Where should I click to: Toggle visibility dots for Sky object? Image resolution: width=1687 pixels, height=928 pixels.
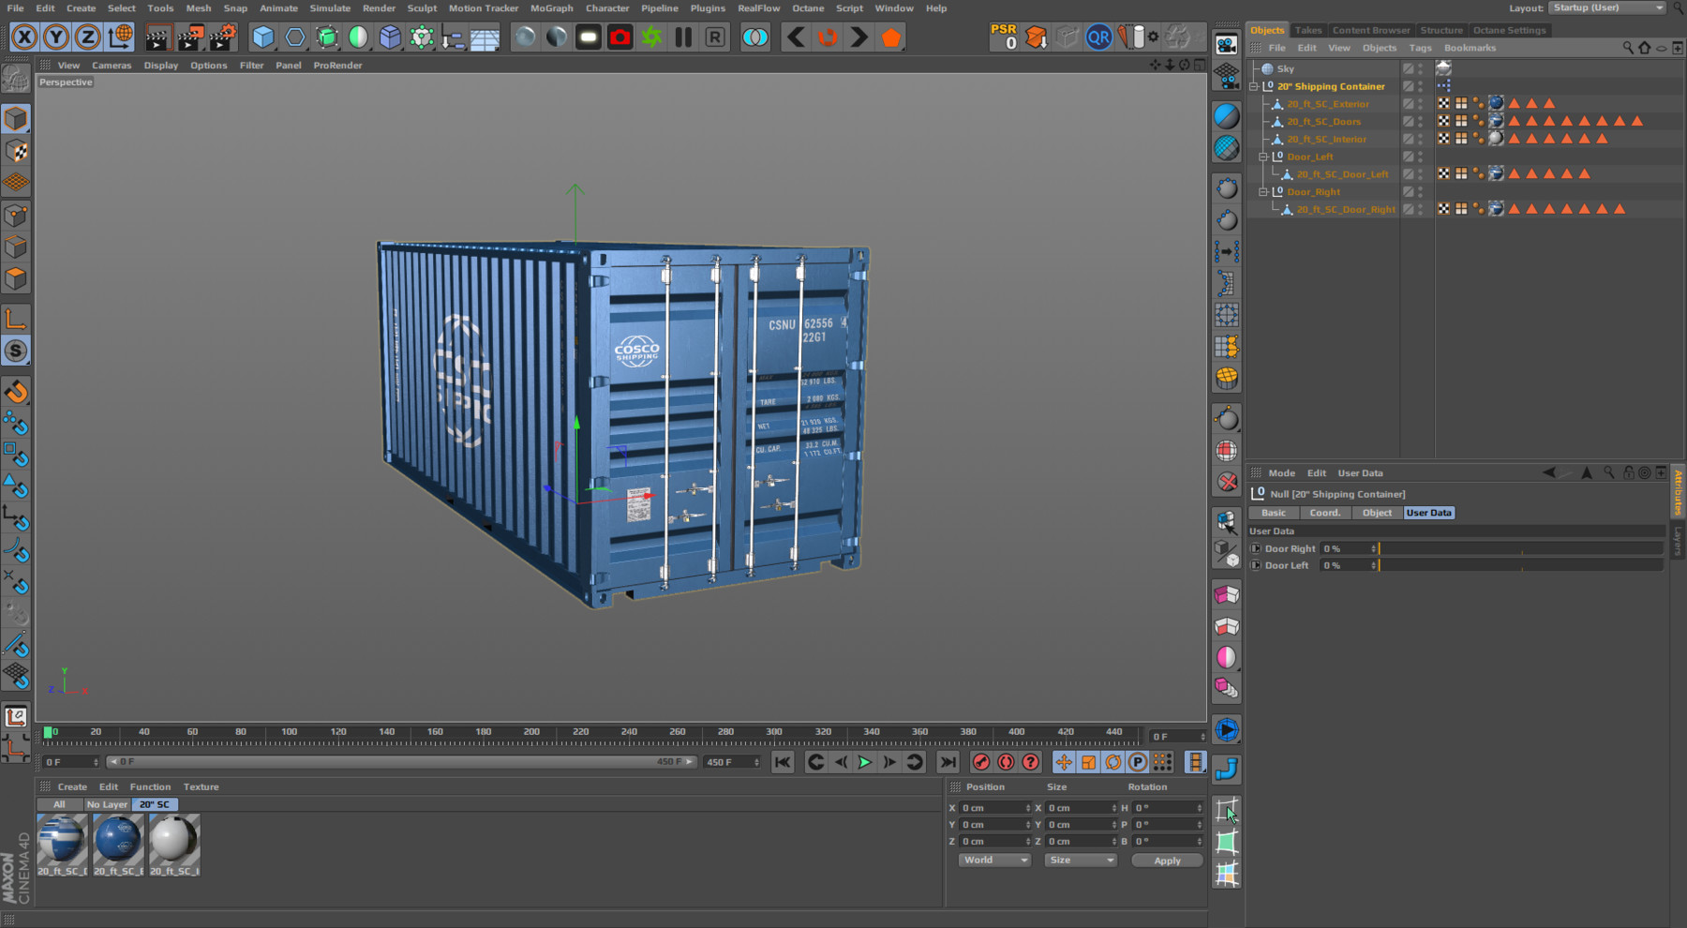(1420, 68)
